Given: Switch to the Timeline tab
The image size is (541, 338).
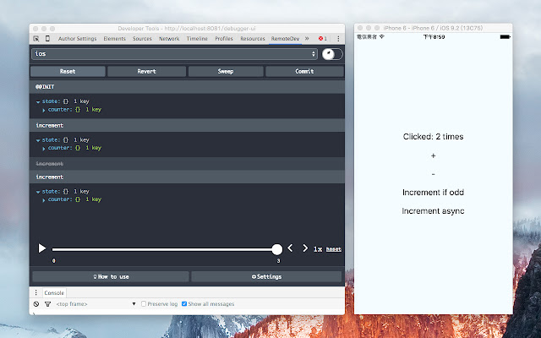Looking at the screenshot, I should [x=197, y=39].
